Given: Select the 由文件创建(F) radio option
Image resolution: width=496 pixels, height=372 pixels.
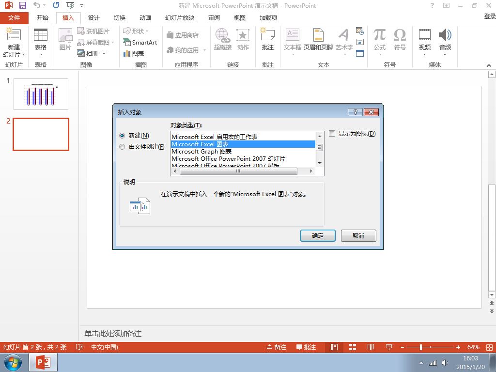Looking at the screenshot, I should 122,147.
